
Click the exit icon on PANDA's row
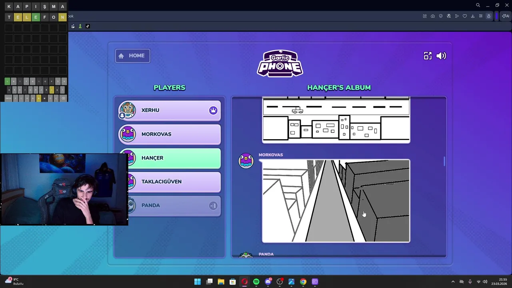(x=213, y=206)
